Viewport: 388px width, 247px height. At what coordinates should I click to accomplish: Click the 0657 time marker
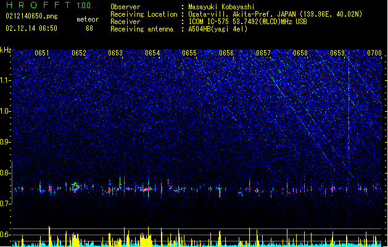pos(263,53)
